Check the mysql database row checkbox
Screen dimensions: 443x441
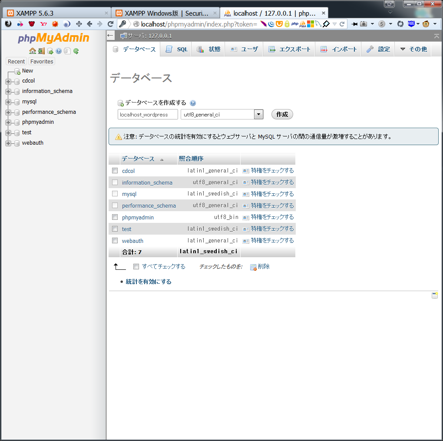115,194
